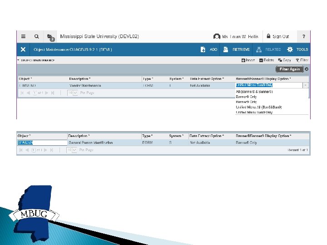Viewport: 327px width, 245px height.
Task: Go to first page in upper grid
Action: (x=22, y=93)
